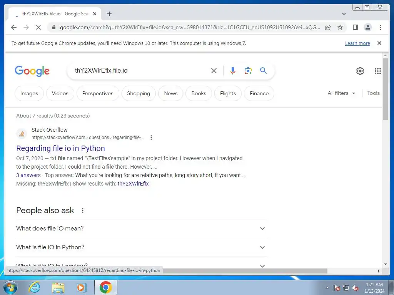Dismiss the Chrome update notification bar
Image resolution: width=394 pixels, height=295 pixels.
click(379, 43)
